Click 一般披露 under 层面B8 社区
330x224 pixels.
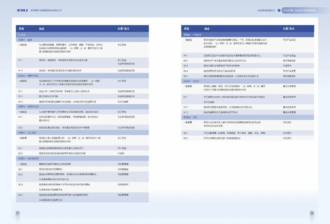click(188, 122)
